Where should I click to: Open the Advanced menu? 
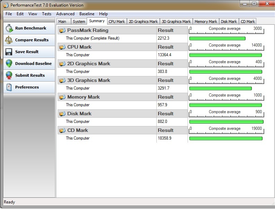tap(65, 14)
